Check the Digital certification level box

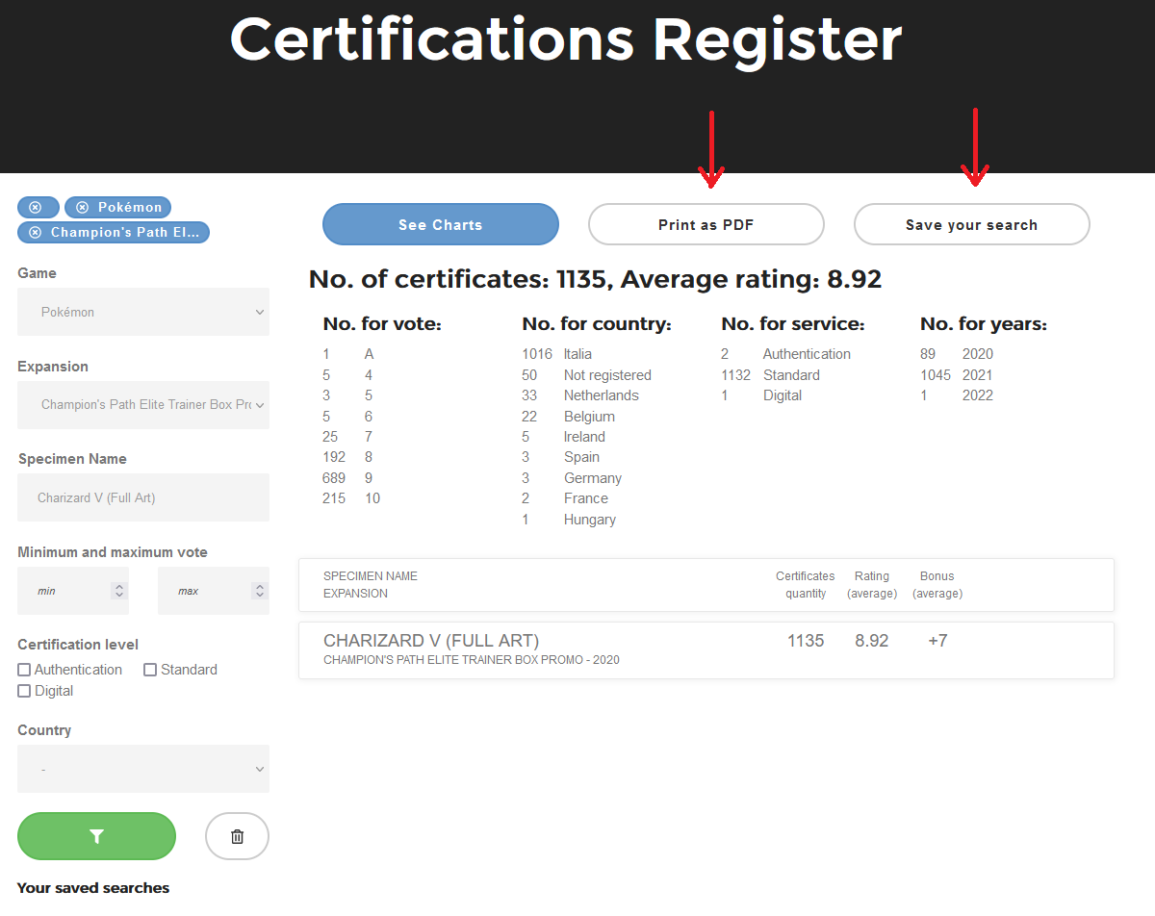tap(24, 691)
